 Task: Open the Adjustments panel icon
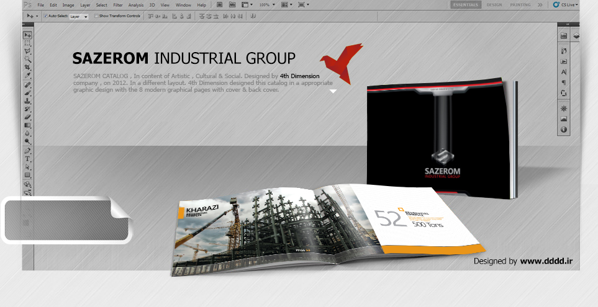pos(564,109)
